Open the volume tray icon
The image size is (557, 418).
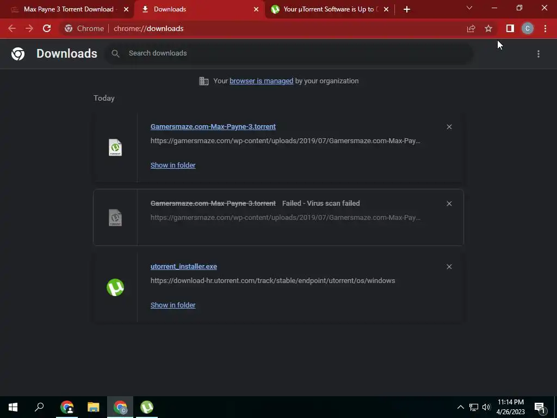coord(486,407)
